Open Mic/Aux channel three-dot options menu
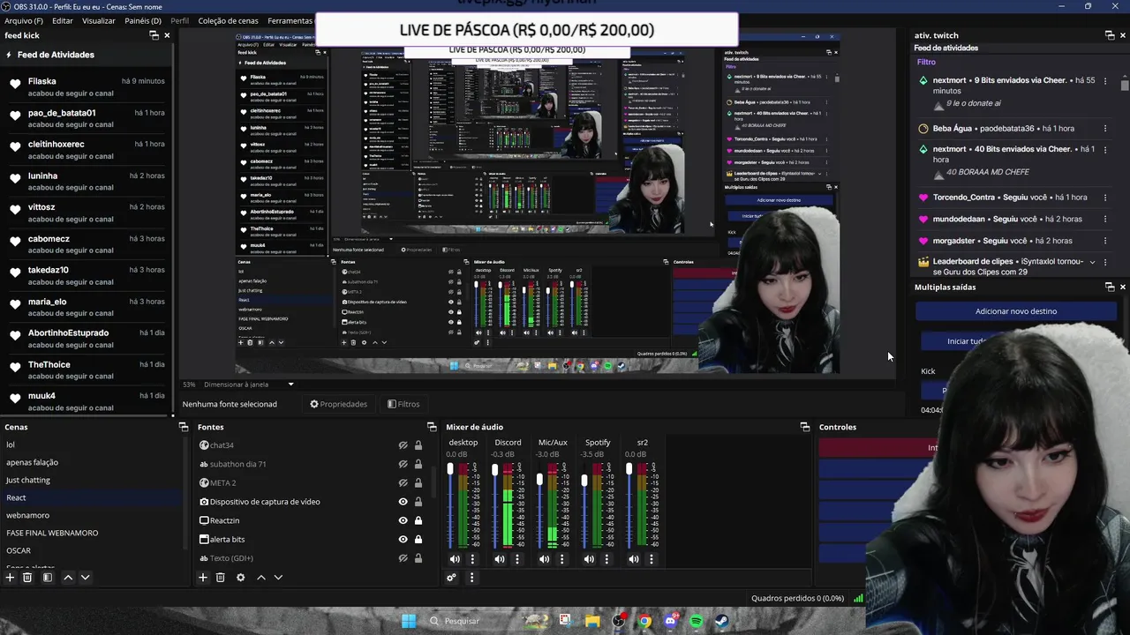Viewport: 1130px width, 635px height. click(x=561, y=559)
